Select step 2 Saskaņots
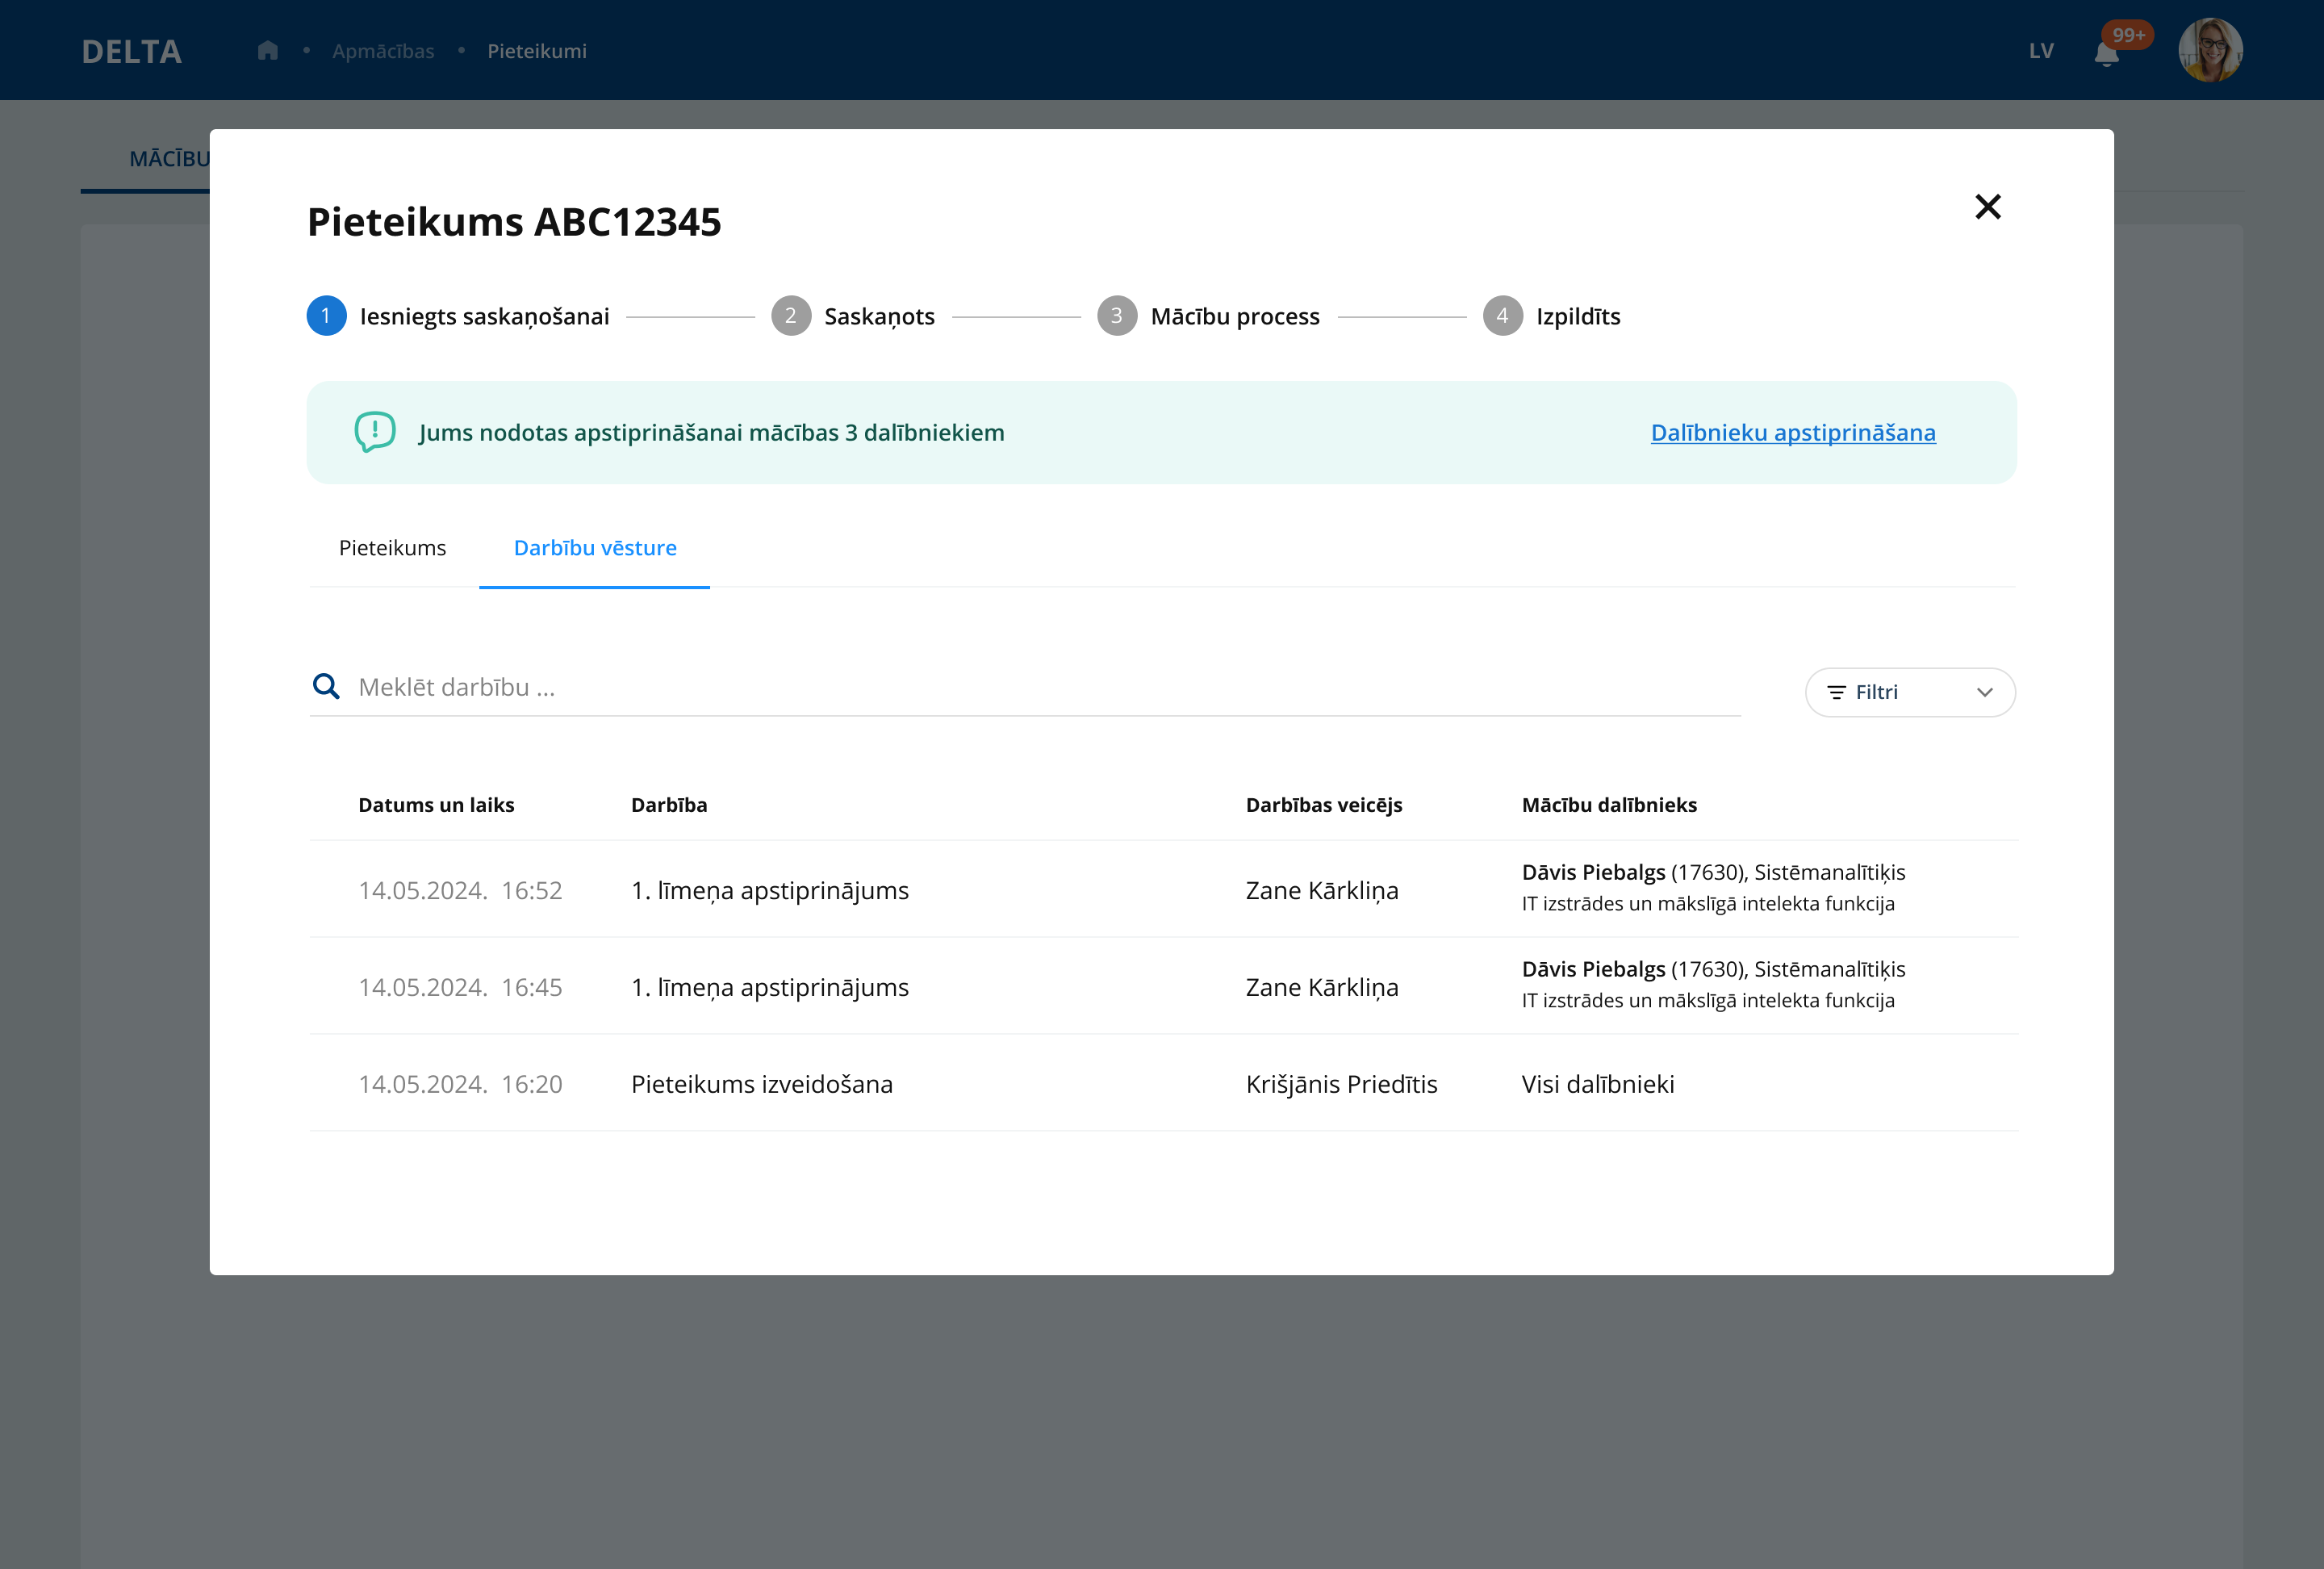 tap(853, 316)
